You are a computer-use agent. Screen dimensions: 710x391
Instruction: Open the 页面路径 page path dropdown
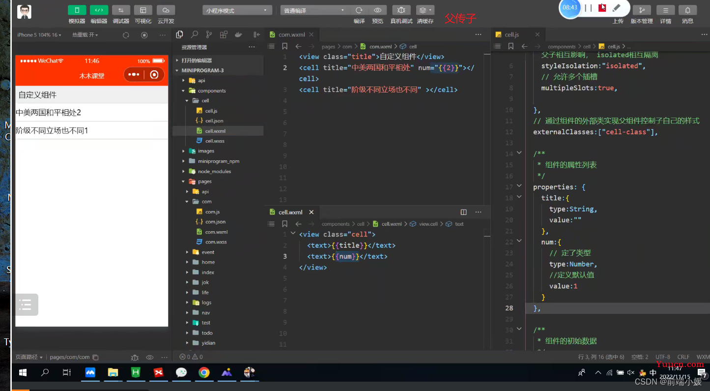pyautogui.click(x=29, y=357)
